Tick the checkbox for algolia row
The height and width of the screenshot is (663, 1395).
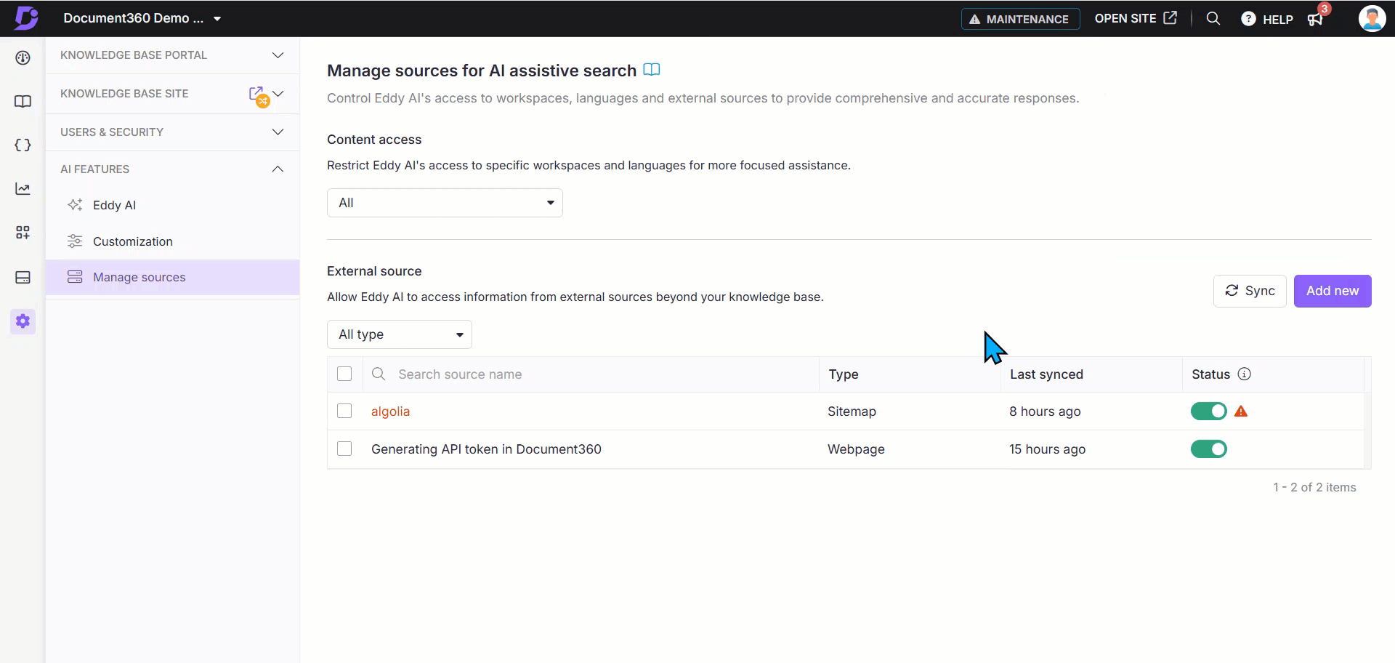click(344, 411)
